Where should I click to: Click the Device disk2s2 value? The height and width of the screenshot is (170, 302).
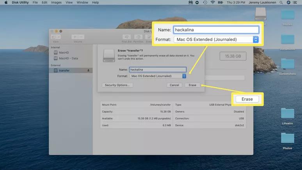[x=240, y=125]
